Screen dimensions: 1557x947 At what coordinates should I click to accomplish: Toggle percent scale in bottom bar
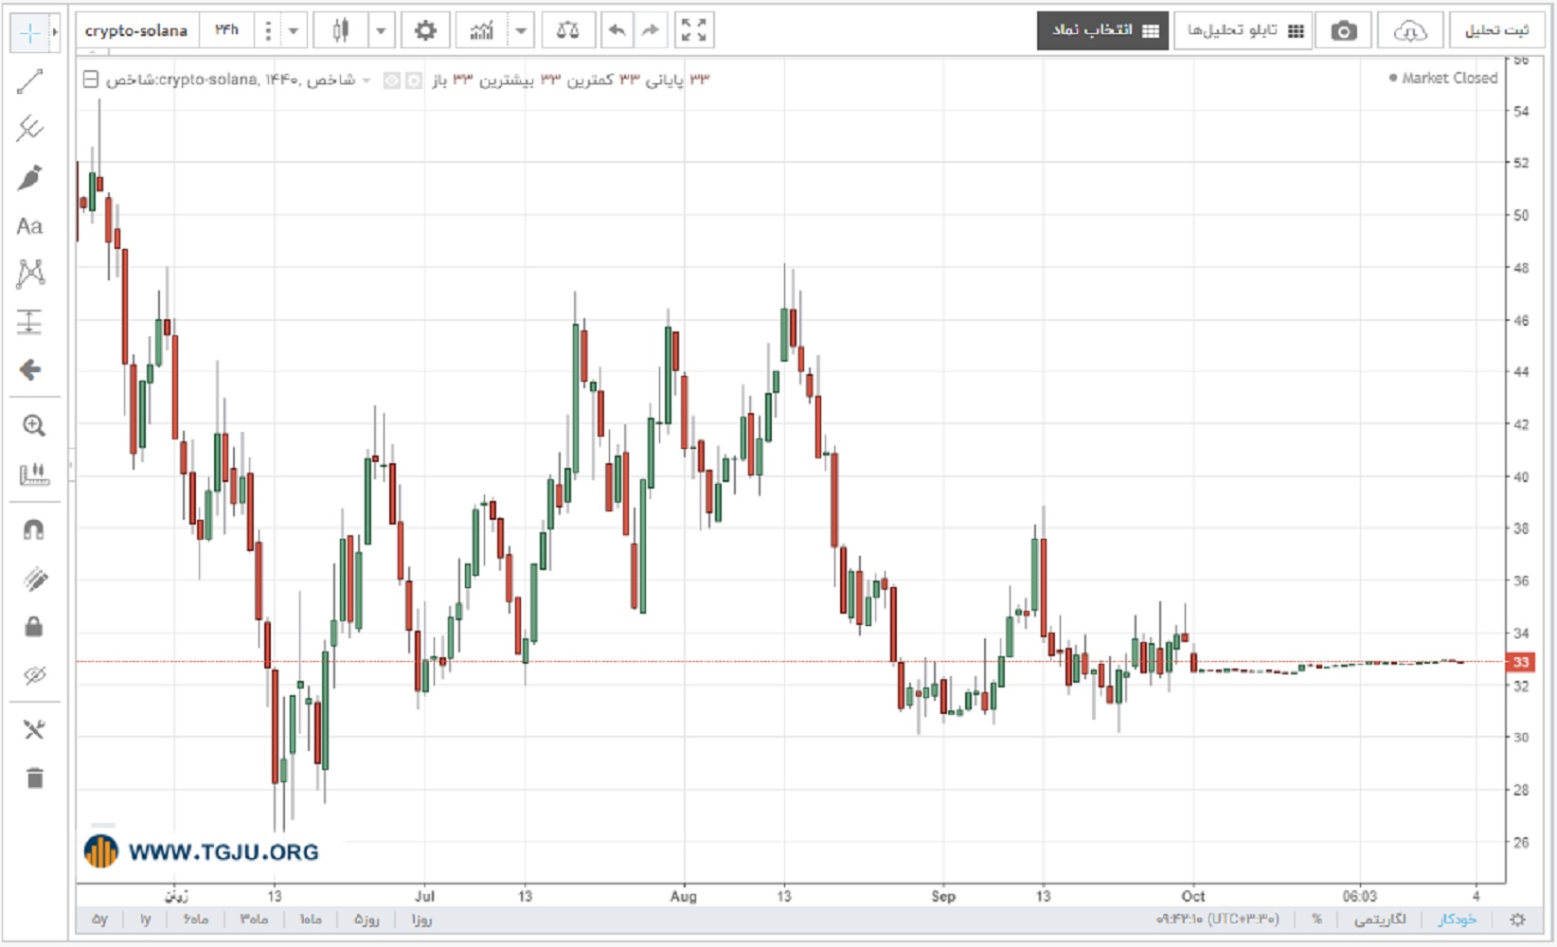coord(1316,920)
